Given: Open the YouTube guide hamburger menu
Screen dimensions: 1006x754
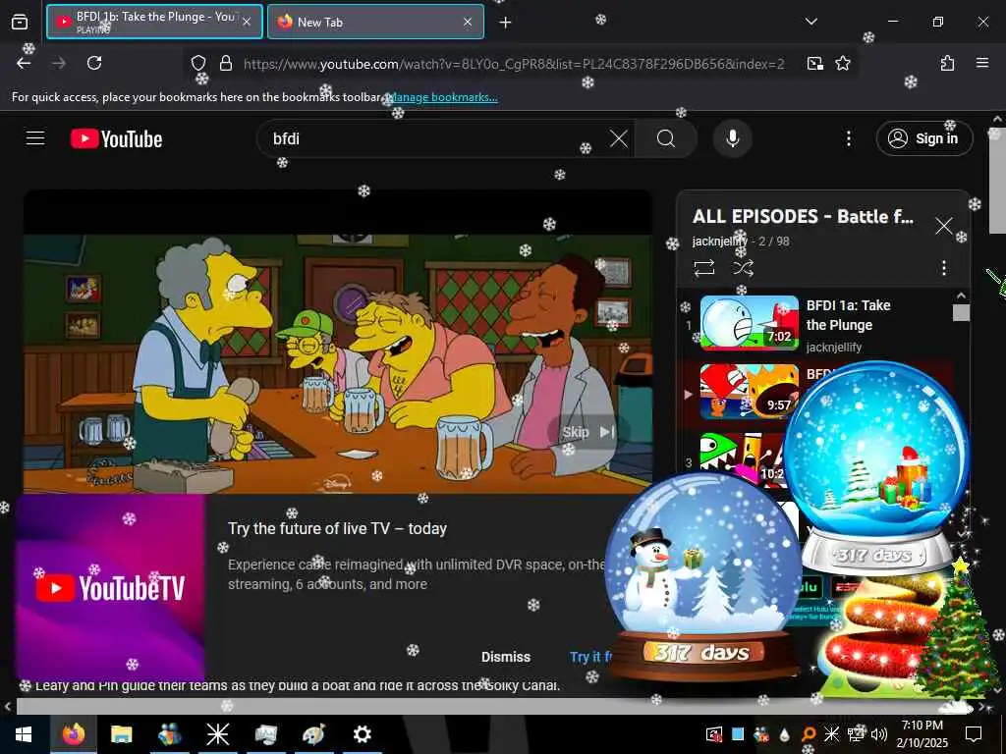Looking at the screenshot, I should click(35, 138).
